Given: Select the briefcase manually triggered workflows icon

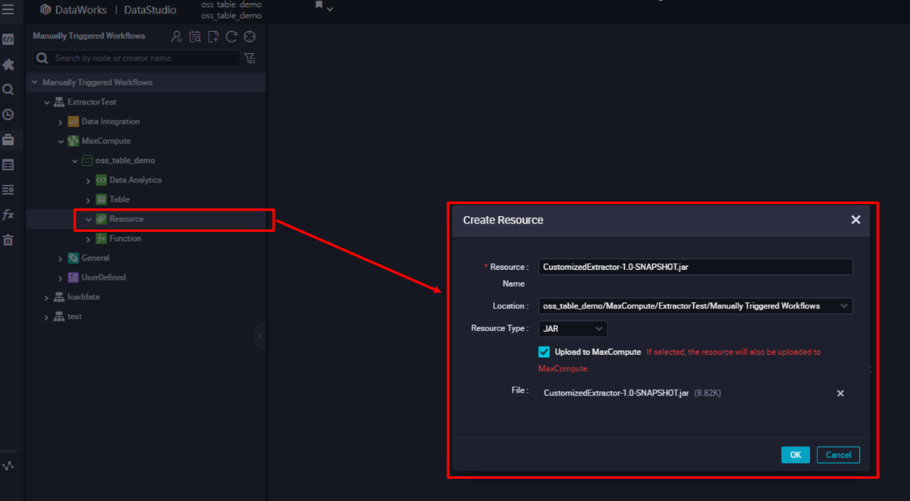Looking at the screenshot, I should pos(8,139).
